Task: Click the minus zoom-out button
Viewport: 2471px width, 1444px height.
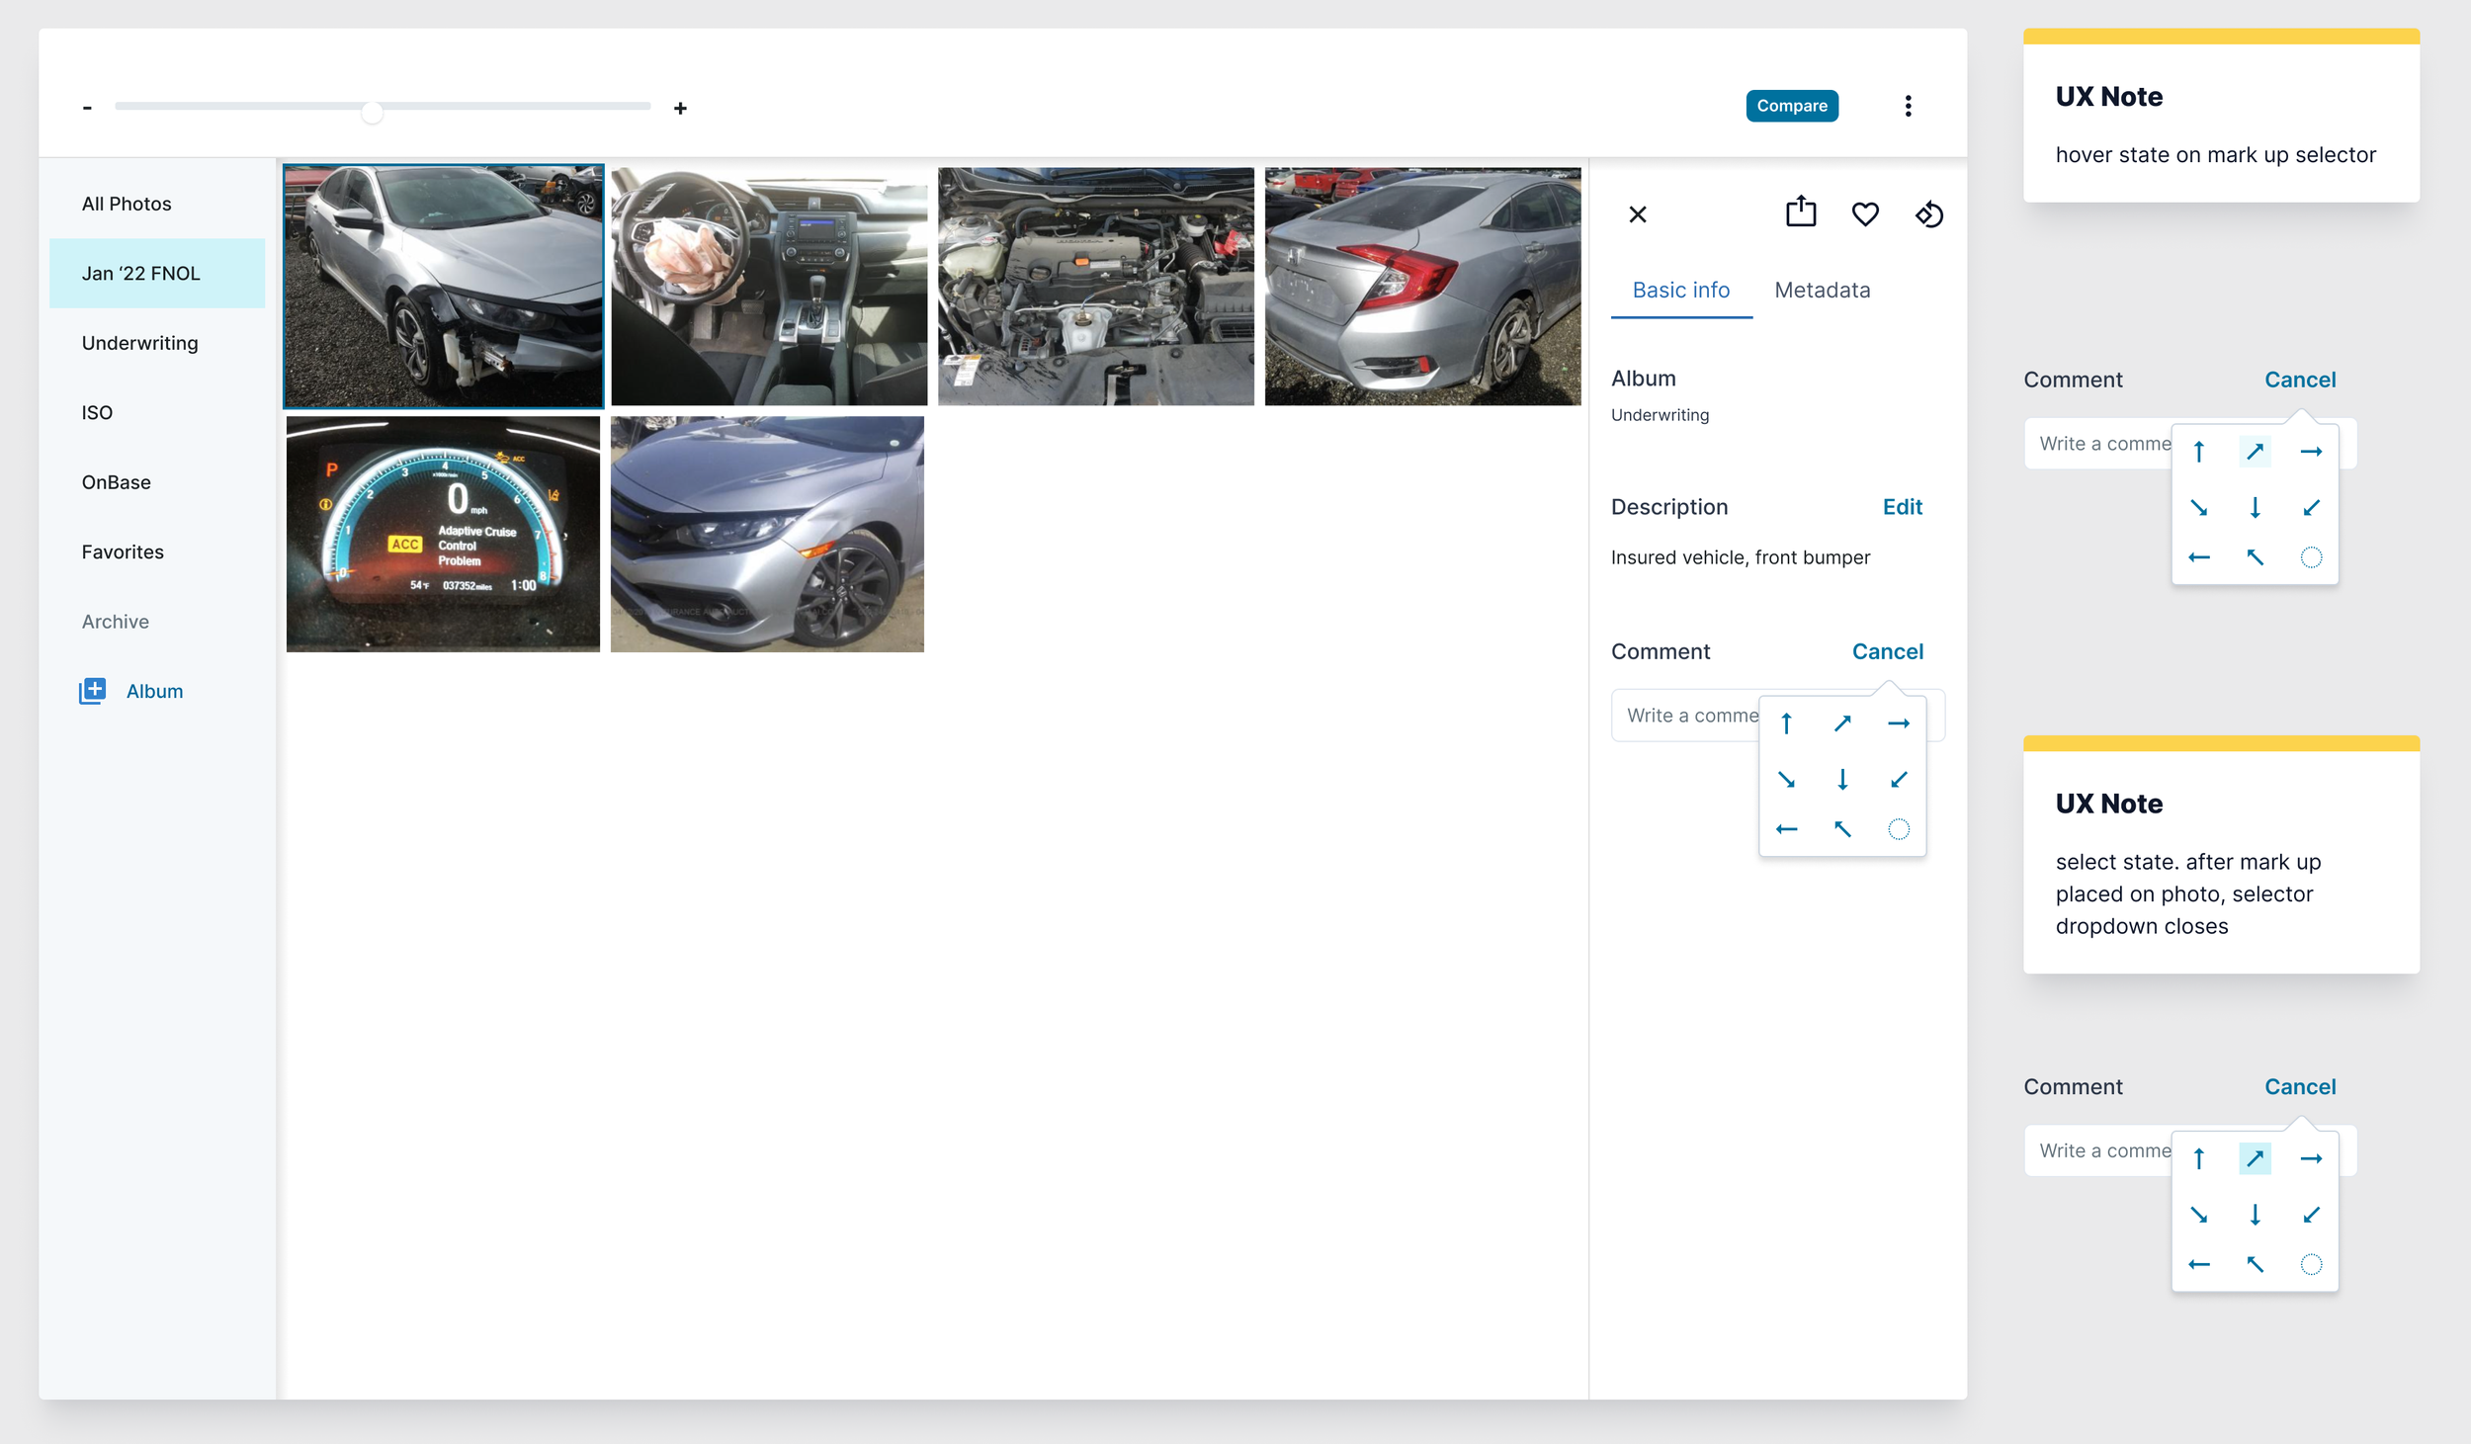Action: pyautogui.click(x=87, y=108)
